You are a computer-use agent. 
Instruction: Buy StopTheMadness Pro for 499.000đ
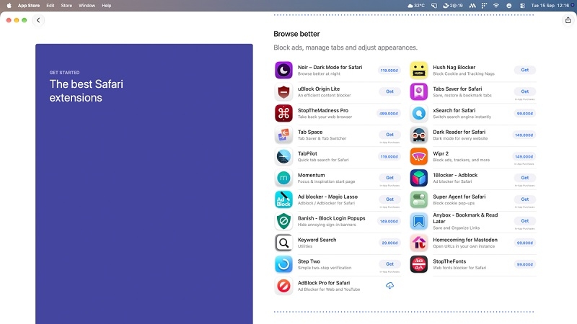pos(389,114)
